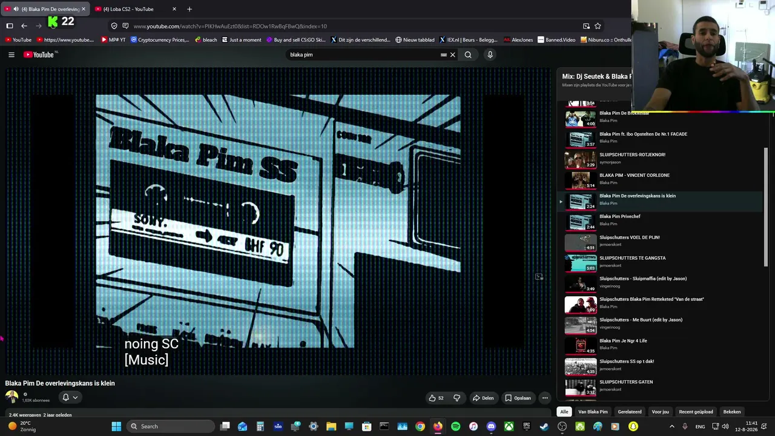Click the YouTube search magnifier button
The width and height of the screenshot is (775, 436).
468,54
